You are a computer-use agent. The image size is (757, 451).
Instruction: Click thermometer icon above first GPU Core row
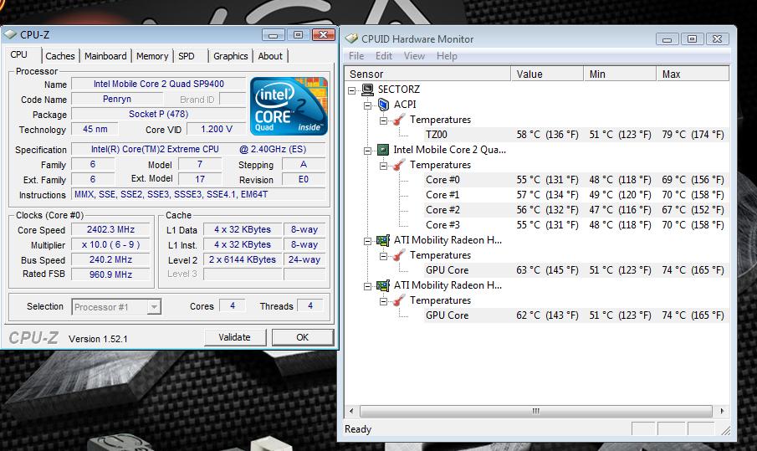point(399,255)
